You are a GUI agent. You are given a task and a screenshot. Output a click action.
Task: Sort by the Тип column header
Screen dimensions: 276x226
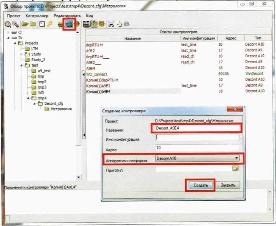pos(258,38)
